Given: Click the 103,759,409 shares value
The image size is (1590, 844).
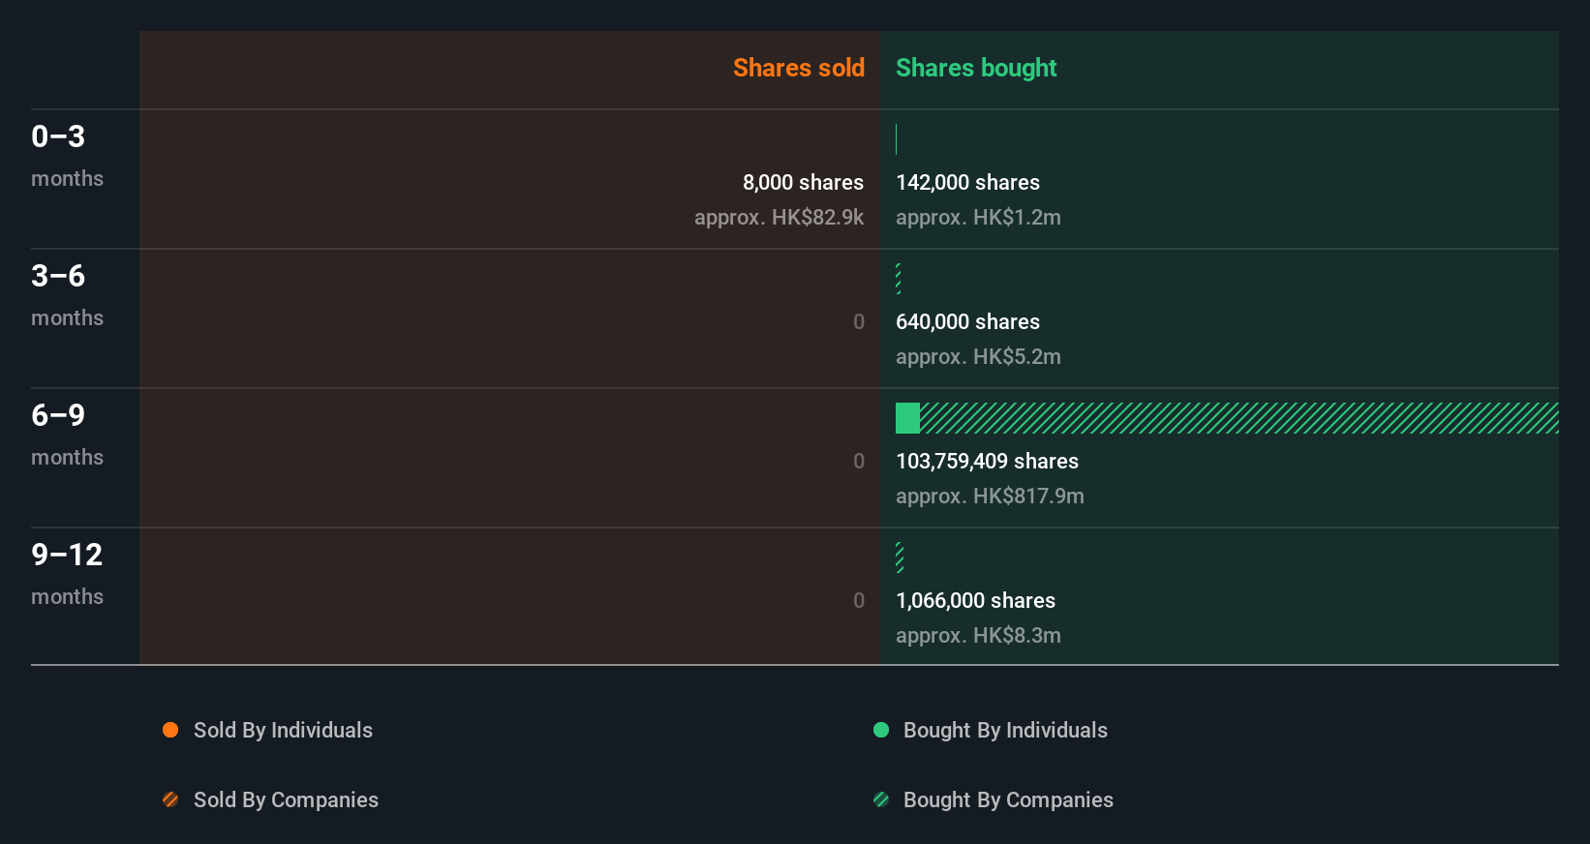Looking at the screenshot, I should point(987,461).
